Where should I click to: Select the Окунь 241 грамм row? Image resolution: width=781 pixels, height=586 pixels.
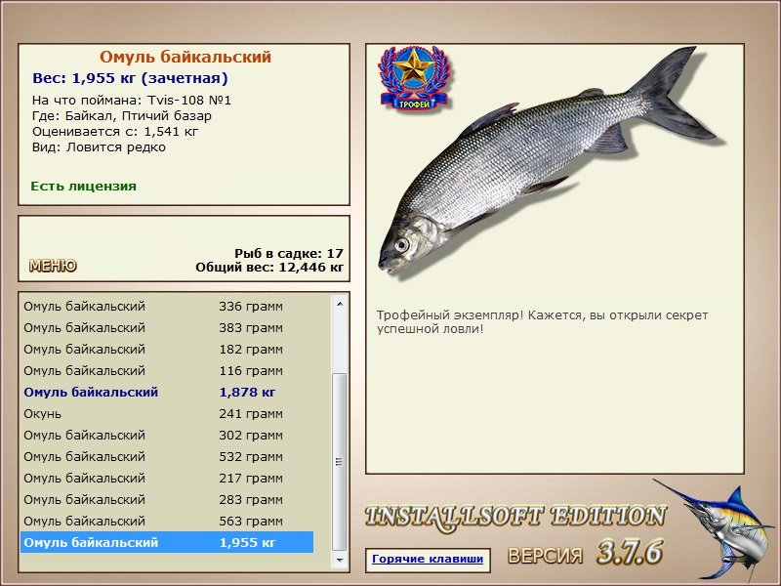point(167,413)
